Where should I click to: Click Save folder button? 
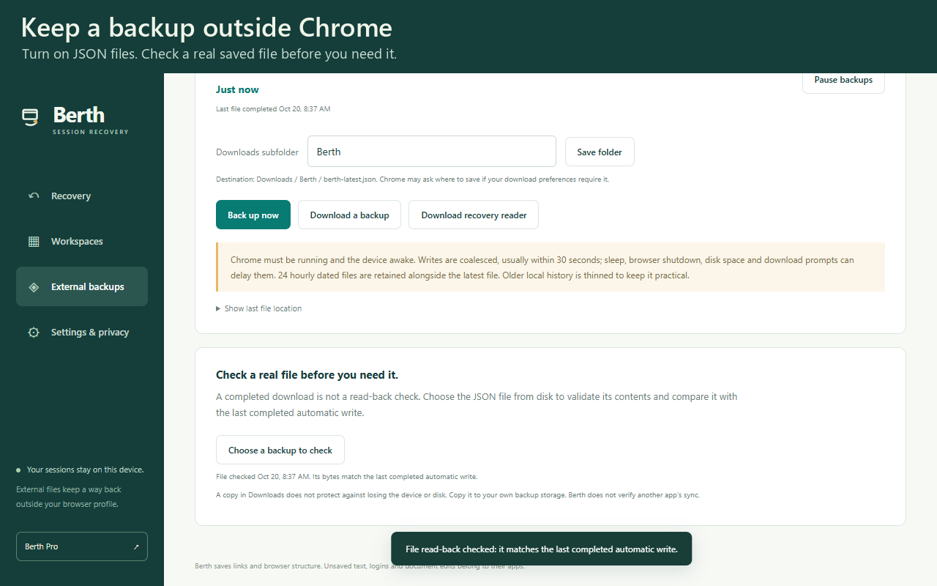coord(600,152)
